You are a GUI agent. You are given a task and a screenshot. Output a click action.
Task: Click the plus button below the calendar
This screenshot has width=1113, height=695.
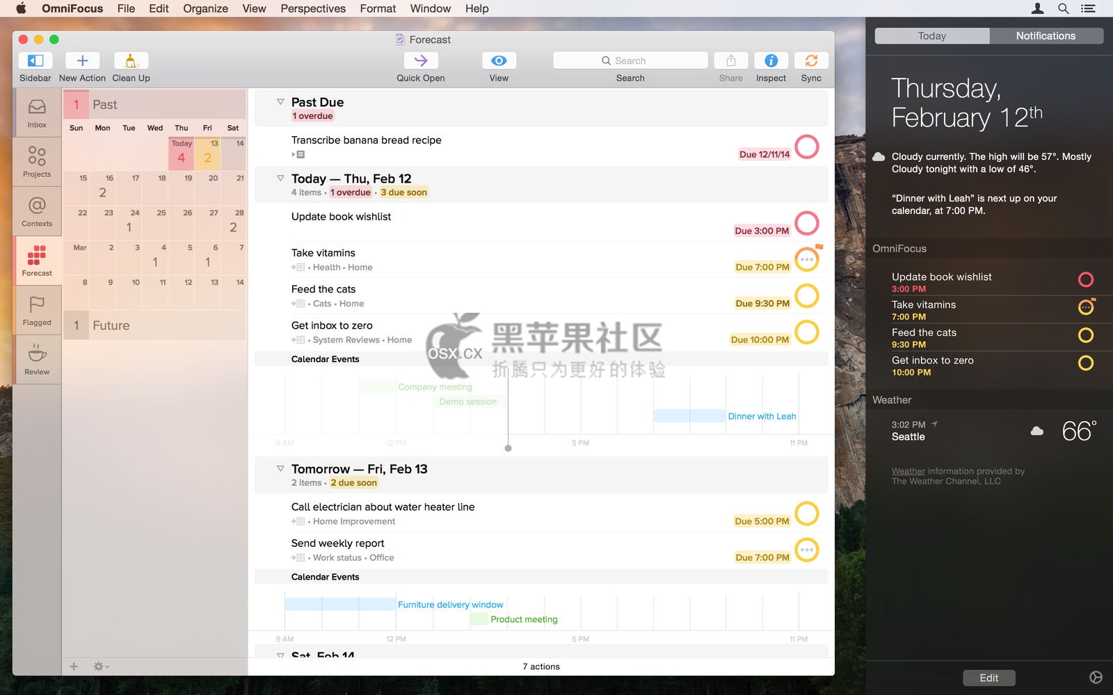point(74,667)
